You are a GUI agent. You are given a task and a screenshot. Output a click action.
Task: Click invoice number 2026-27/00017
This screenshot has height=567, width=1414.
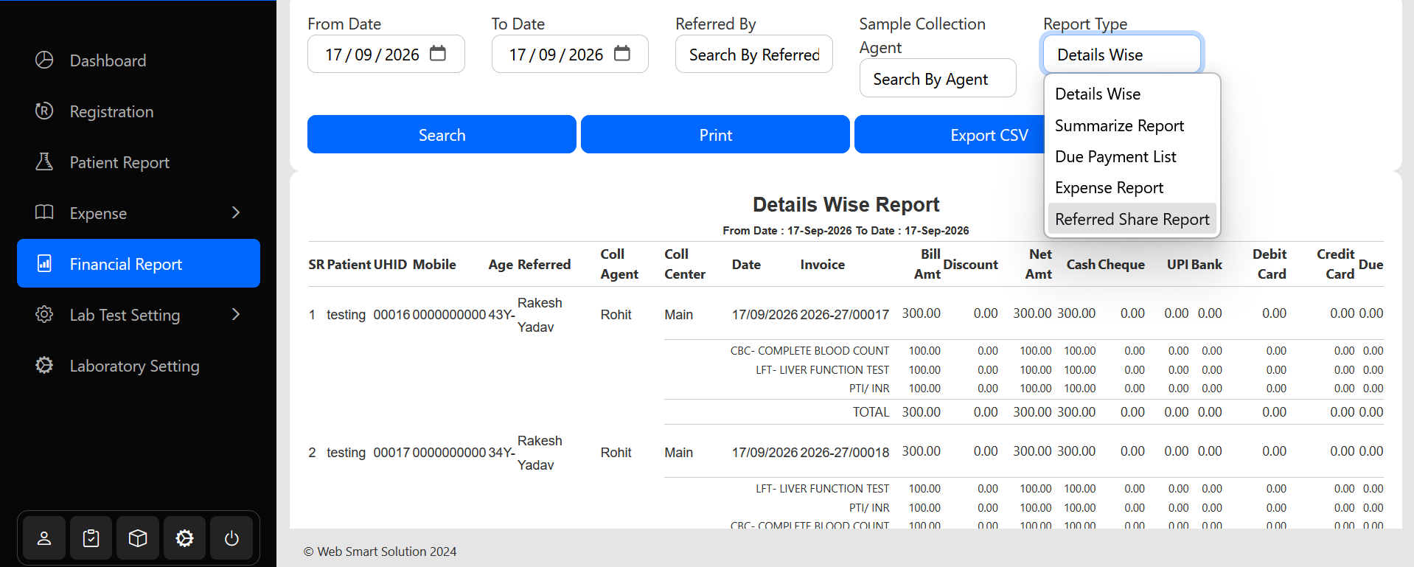click(845, 314)
